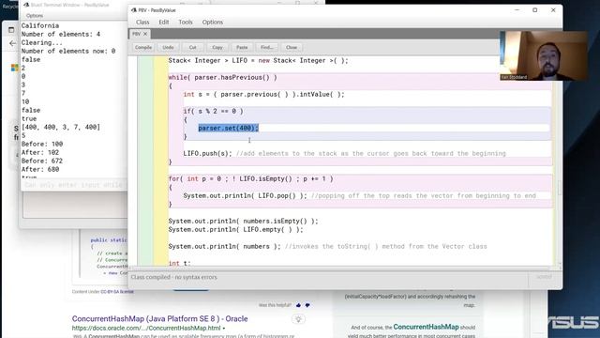Open the Tools menu in PBV editor
The height and width of the screenshot is (338, 600).
[x=186, y=23]
